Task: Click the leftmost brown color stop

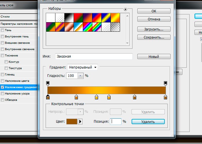Action: pos(48,97)
